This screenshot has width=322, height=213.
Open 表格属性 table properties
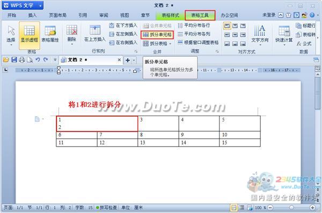tap(50, 34)
